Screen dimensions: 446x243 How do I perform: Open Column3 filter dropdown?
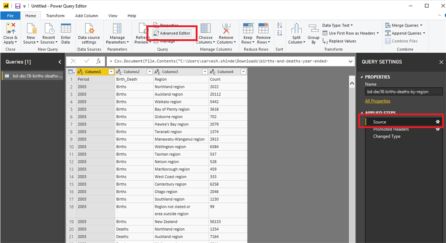click(x=205, y=72)
